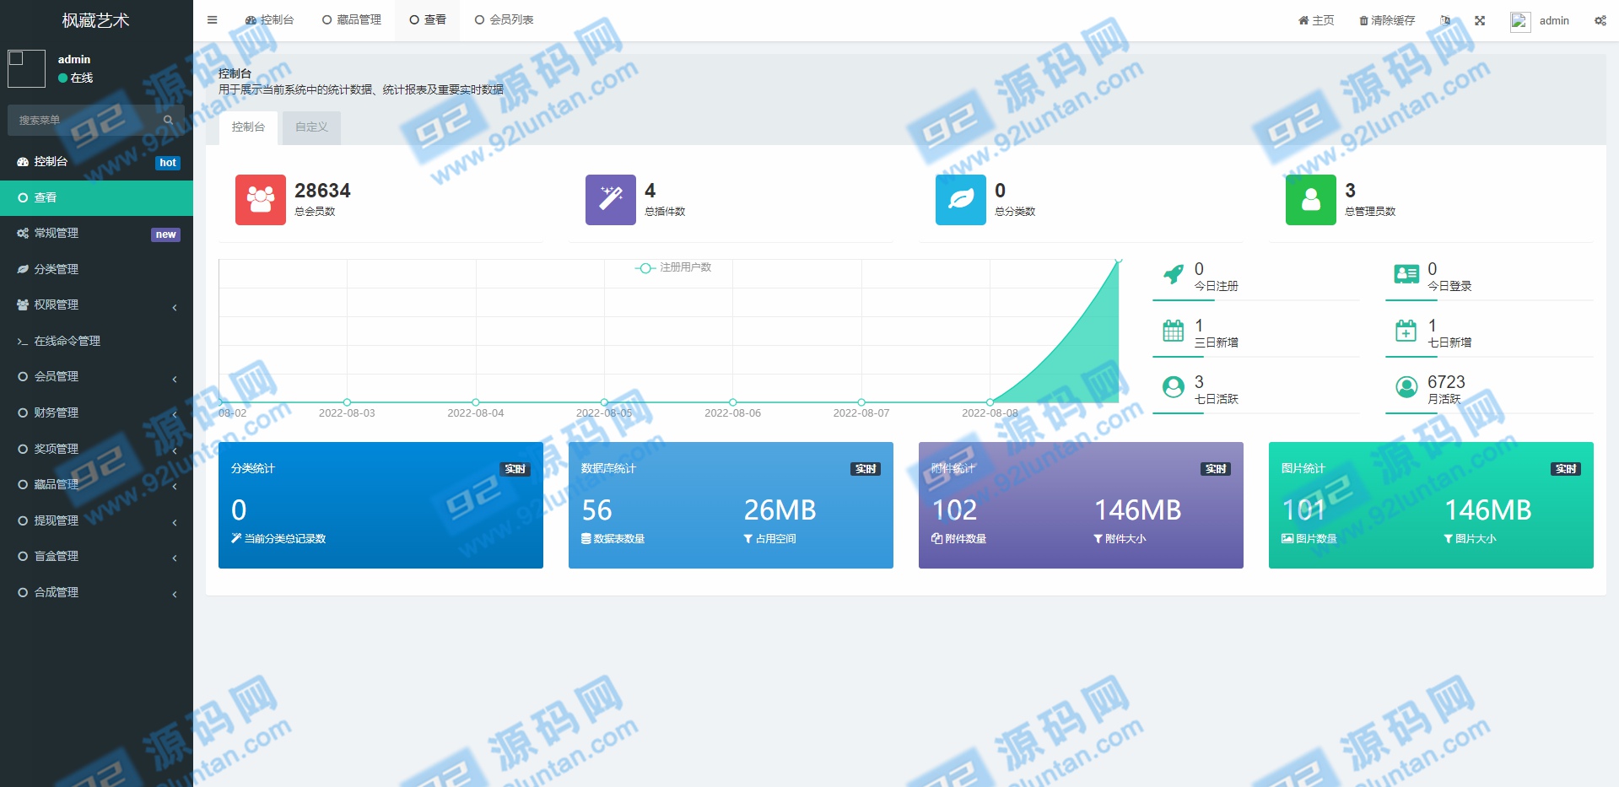Expand the 合成管理 chevron

[175, 594]
